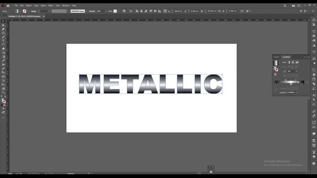Screen dimensions: 317x178
Task: Open the Effect menu
Action: click(51, 5)
